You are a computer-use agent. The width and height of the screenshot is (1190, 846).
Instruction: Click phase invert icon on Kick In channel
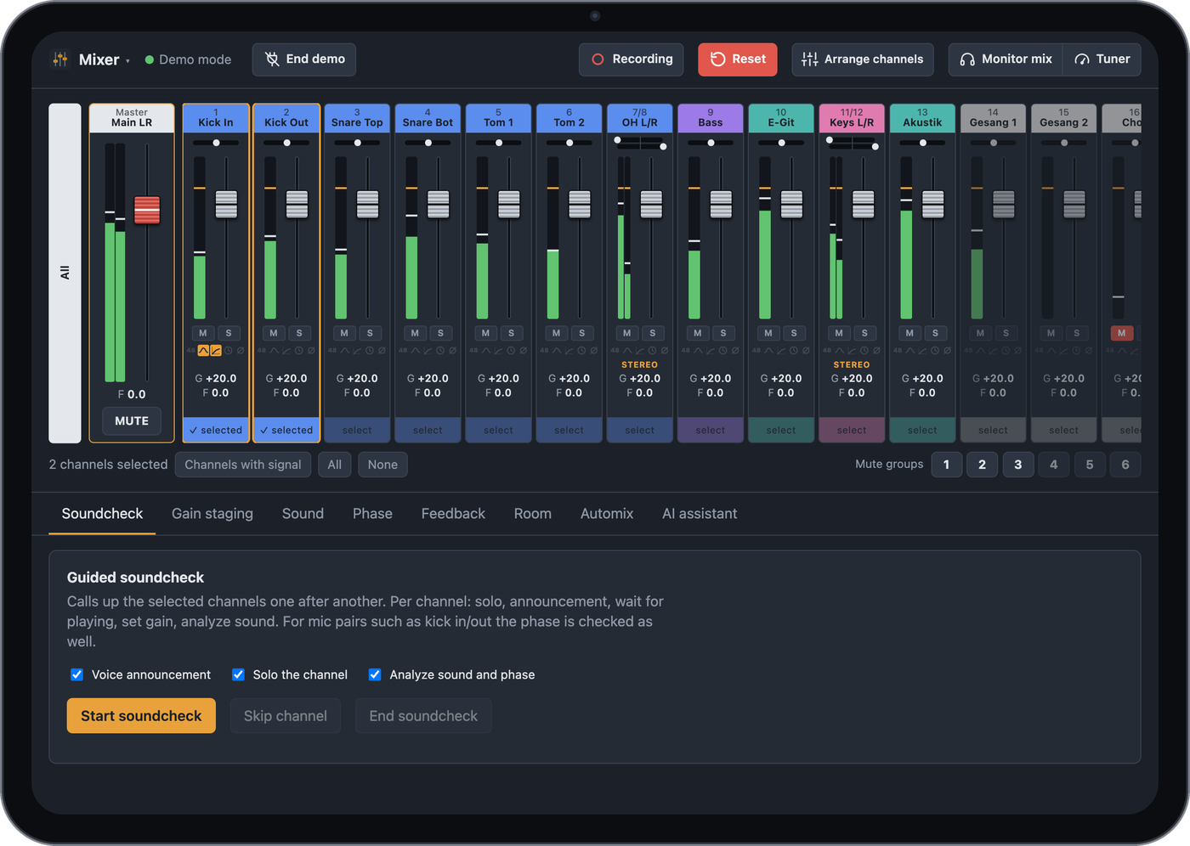click(241, 351)
